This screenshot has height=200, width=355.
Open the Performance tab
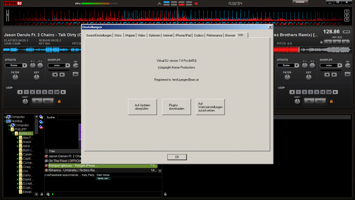coord(214,36)
